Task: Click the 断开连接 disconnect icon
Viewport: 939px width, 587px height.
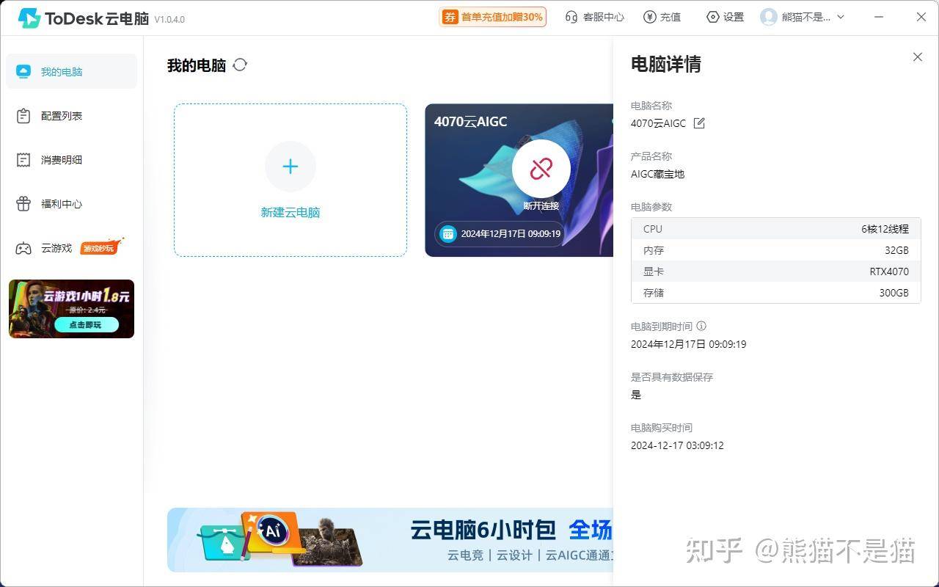Action: tap(541, 169)
